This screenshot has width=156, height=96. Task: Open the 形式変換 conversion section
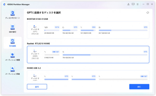pyautogui.click(x=12, y=43)
